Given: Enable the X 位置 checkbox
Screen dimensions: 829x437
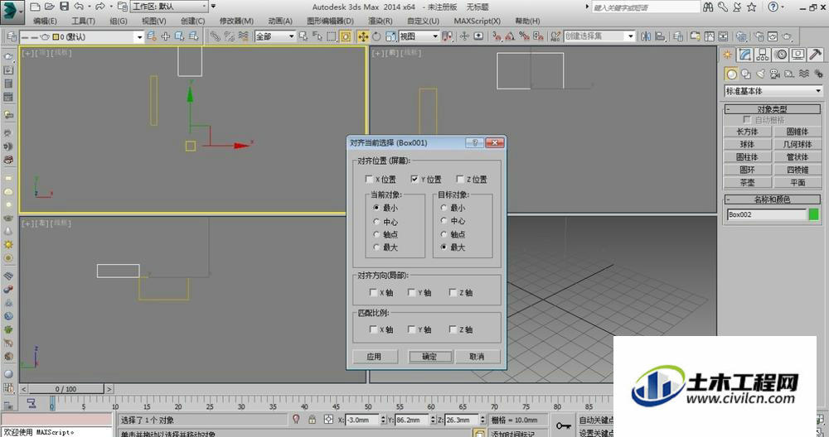Looking at the screenshot, I should (369, 180).
